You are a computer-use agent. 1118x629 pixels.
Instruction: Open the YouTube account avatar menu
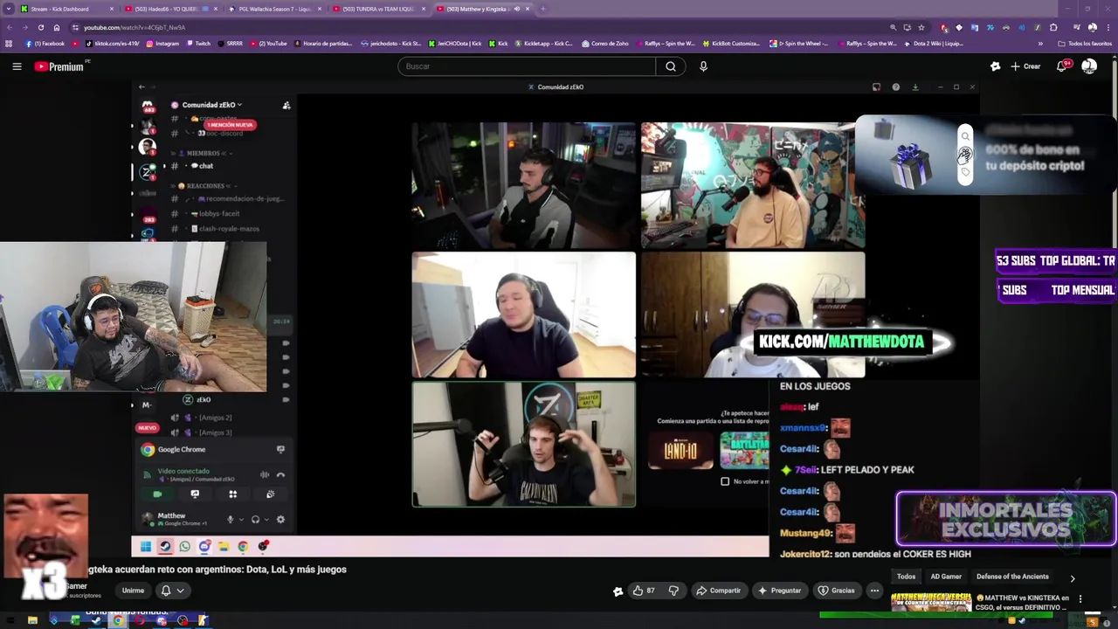[1089, 66]
